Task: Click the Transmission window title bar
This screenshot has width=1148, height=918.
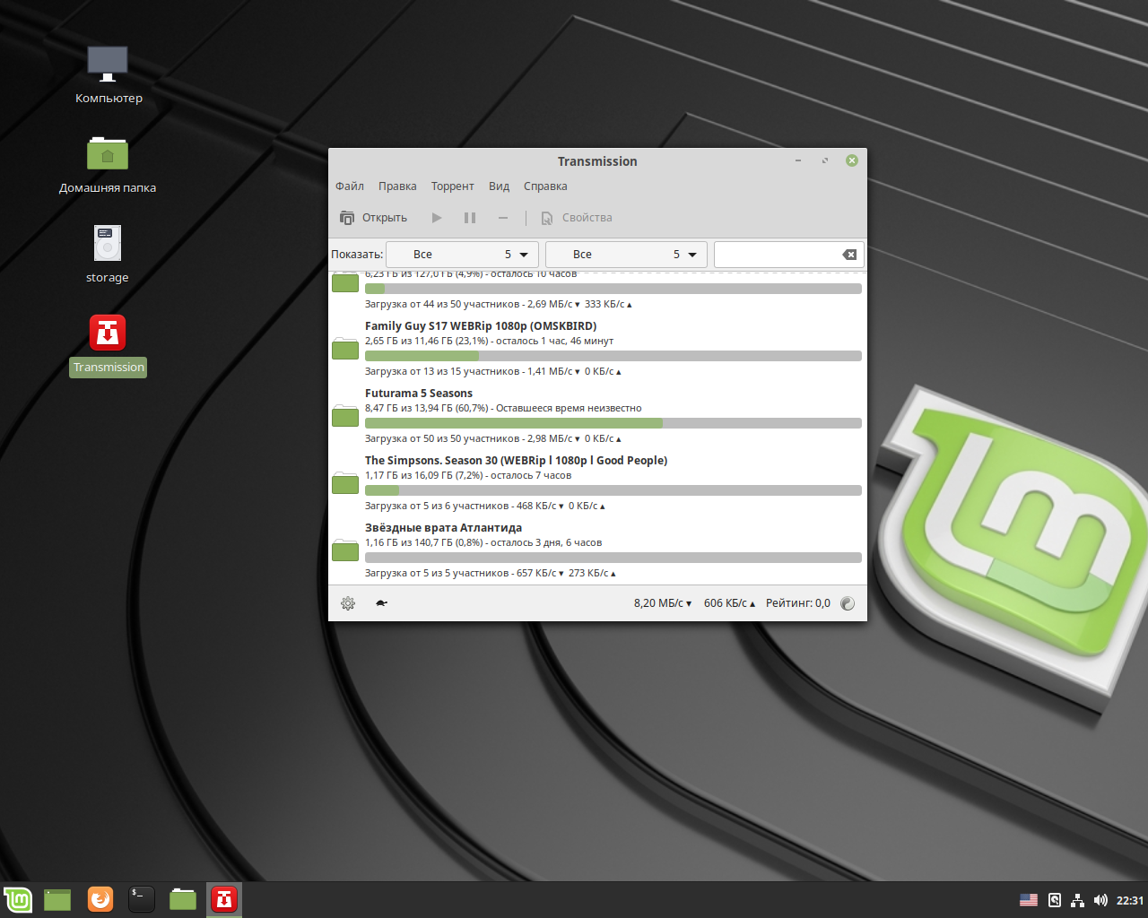Action: point(597,161)
